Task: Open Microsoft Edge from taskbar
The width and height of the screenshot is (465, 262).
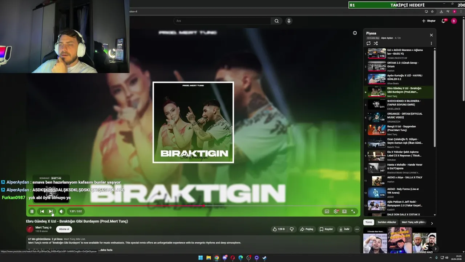Action: tap(240, 258)
